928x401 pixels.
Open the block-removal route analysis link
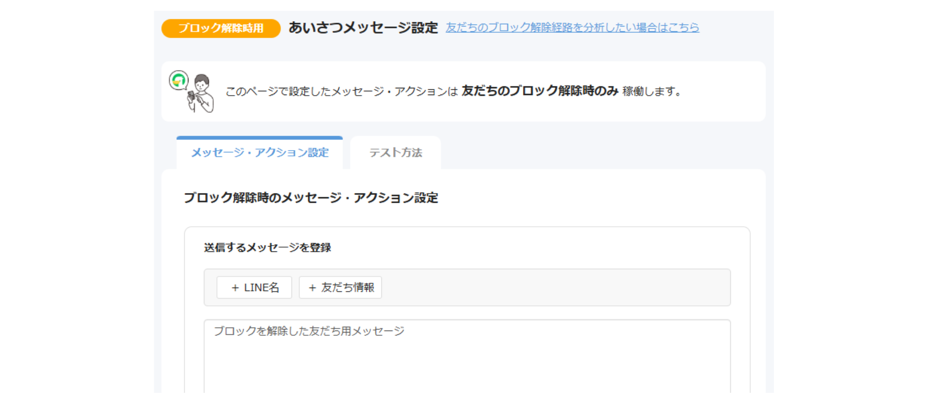click(572, 28)
